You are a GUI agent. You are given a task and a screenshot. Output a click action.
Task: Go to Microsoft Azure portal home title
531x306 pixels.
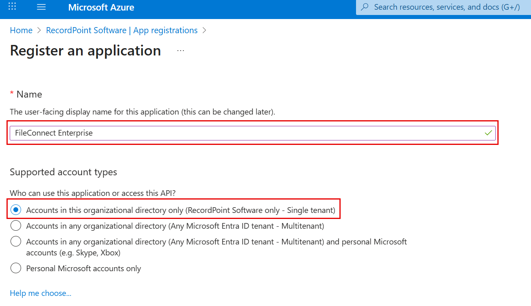tap(101, 7)
